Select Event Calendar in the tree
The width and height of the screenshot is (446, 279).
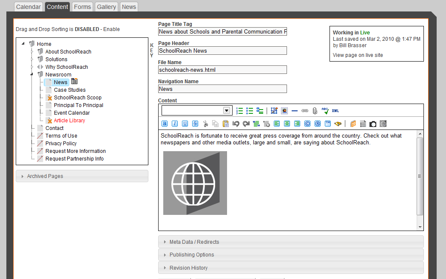point(72,113)
